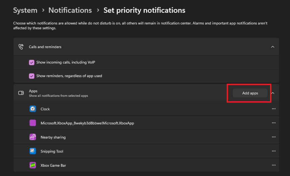Image resolution: width=290 pixels, height=176 pixels.
Task: Click the Xbox Game Bar icon
Action: [33, 165]
